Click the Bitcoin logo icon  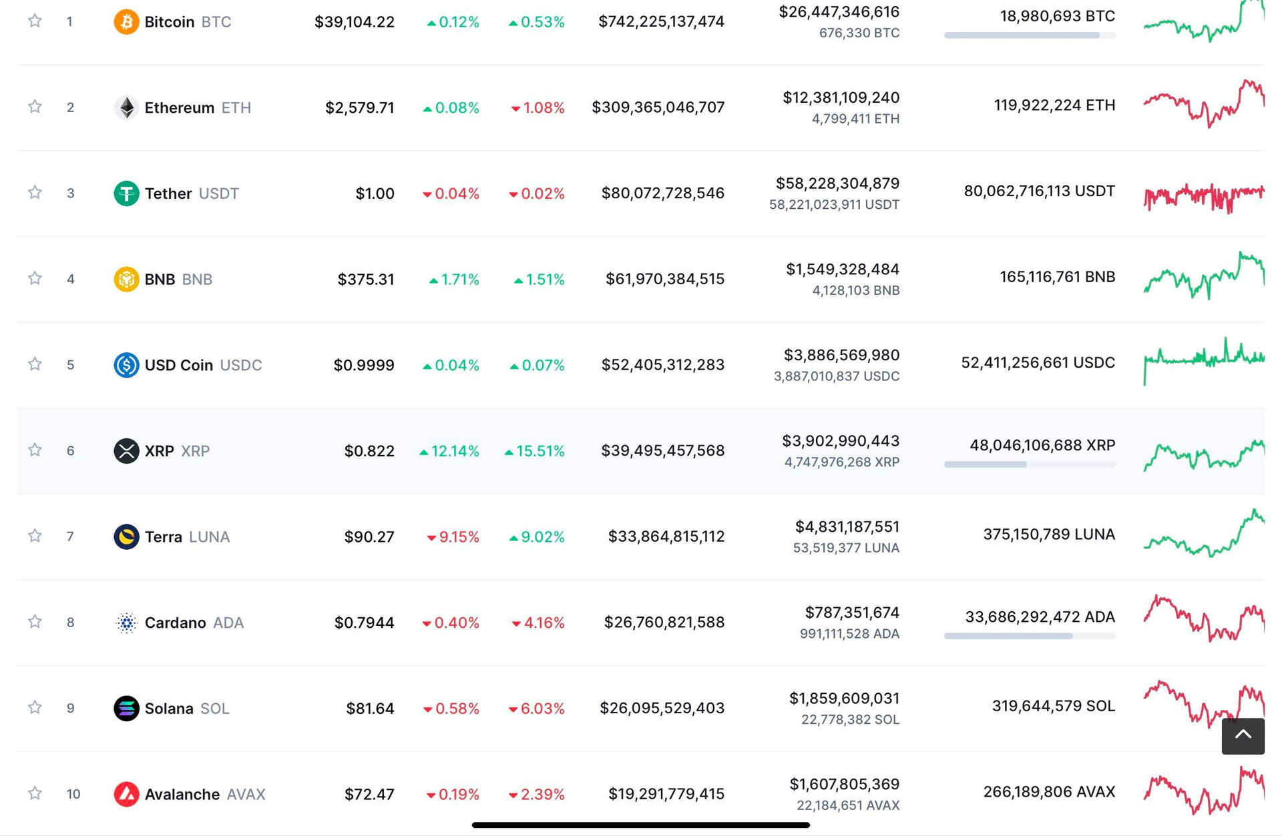[x=126, y=22]
